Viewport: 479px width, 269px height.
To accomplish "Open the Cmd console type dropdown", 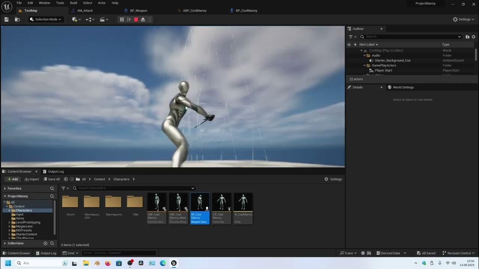I will (71, 253).
